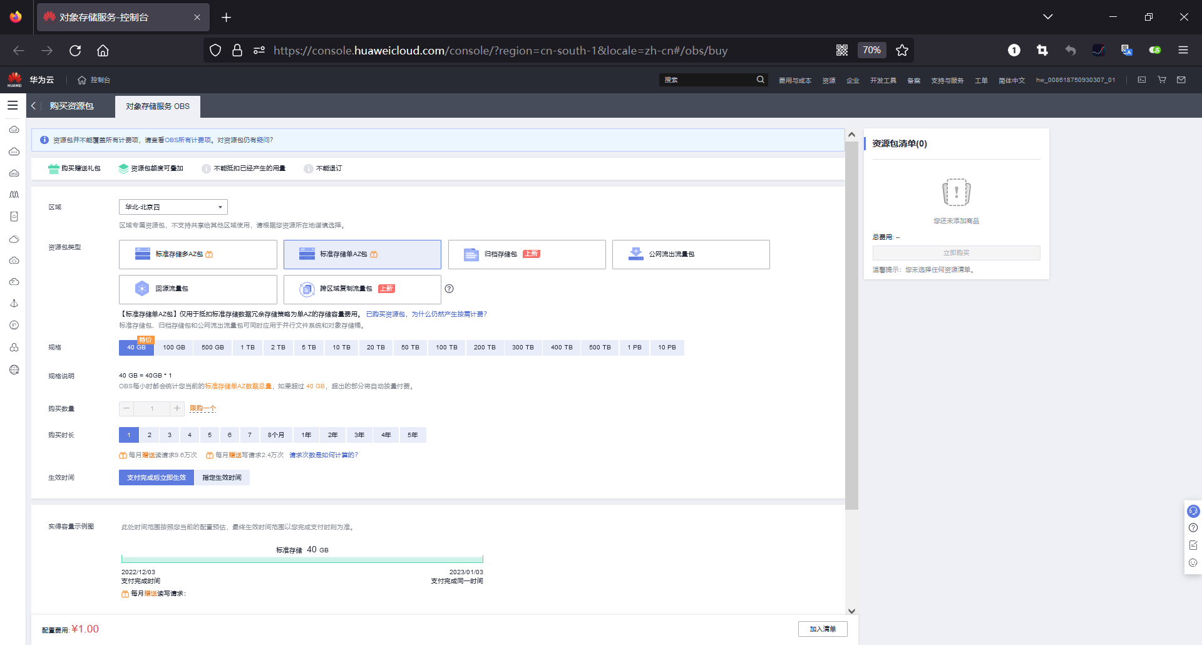
Task: Choose the 100 GB specification
Action: [x=174, y=348]
